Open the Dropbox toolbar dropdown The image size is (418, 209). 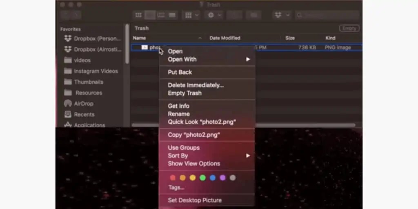282,15
